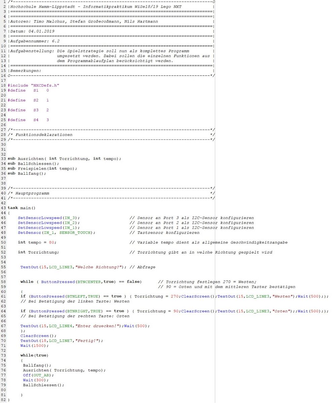Click line number 43 in the gutter
332x403 pixels.
pyautogui.click(x=3, y=208)
